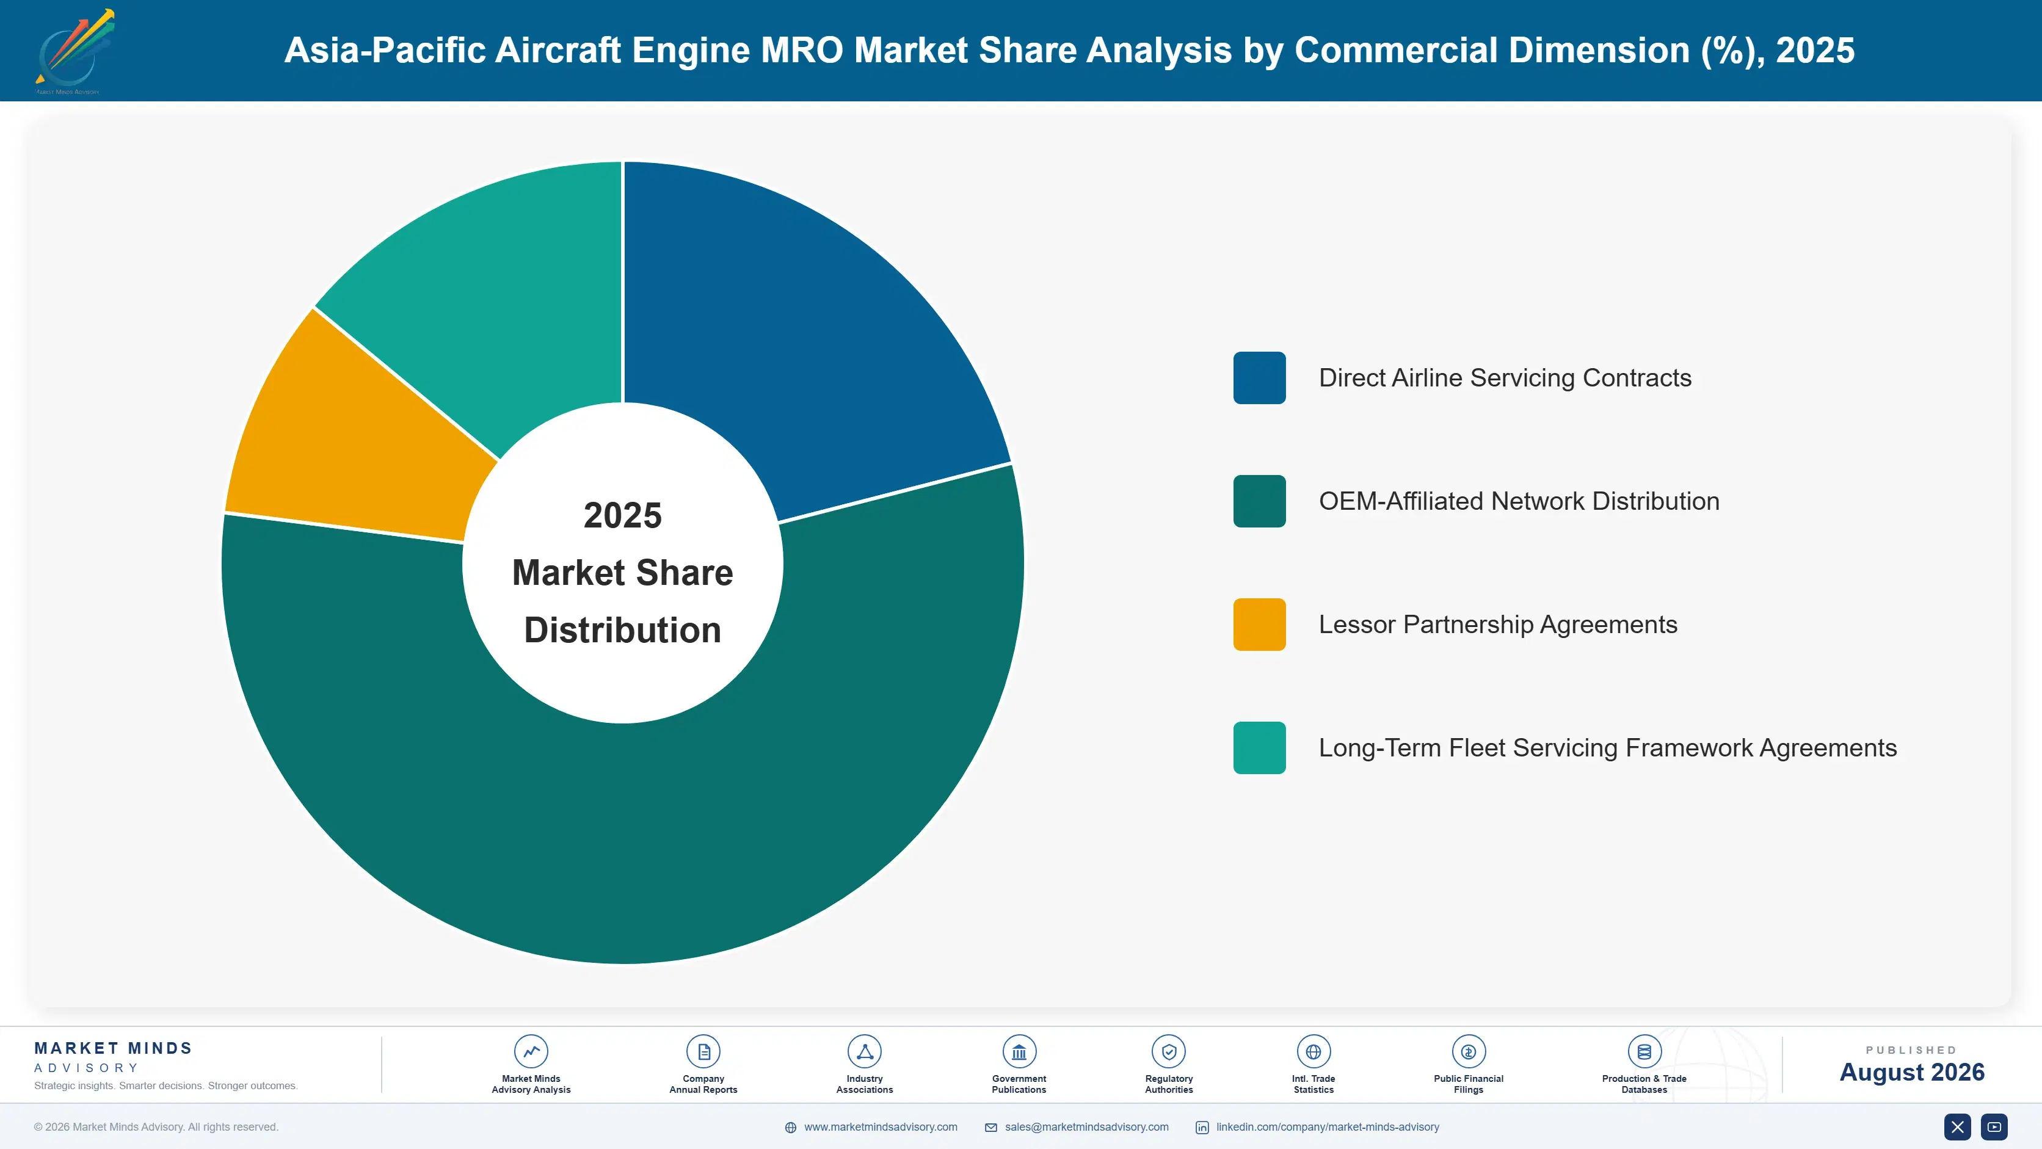The width and height of the screenshot is (2042, 1149).
Task: Open the X social media icon
Action: [1957, 1127]
